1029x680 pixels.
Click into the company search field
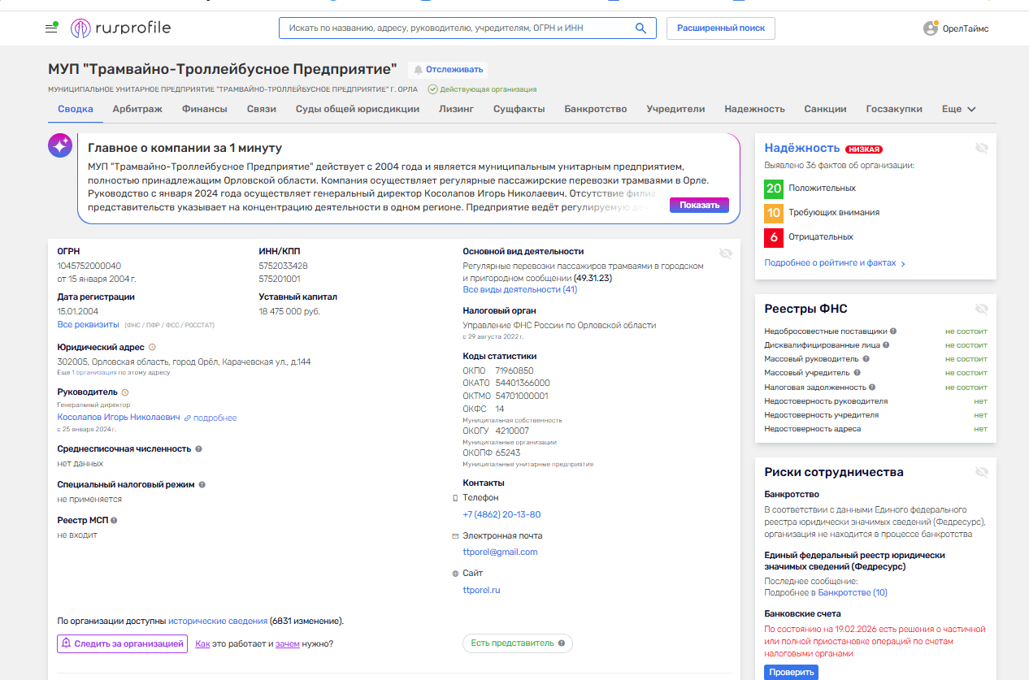[455, 28]
